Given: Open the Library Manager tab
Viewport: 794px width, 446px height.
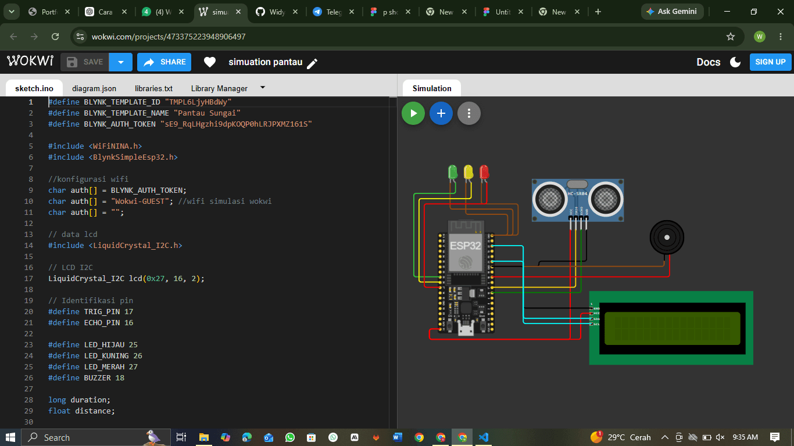Looking at the screenshot, I should tap(219, 88).
